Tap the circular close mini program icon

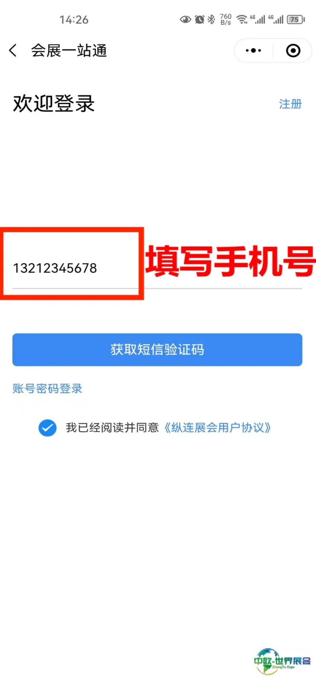(293, 50)
